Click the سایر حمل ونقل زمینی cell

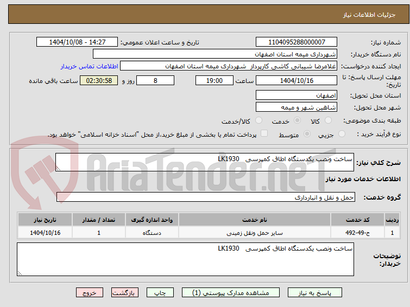pyautogui.click(x=255, y=233)
